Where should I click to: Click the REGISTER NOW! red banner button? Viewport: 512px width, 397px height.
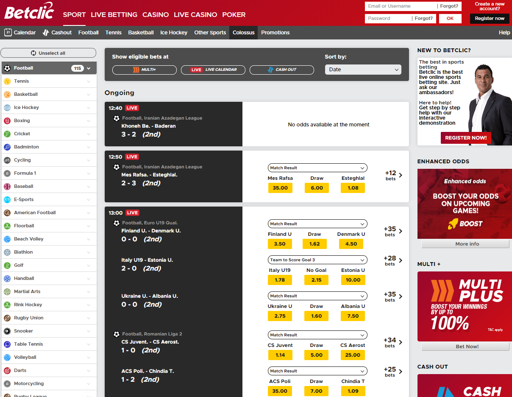(466, 138)
